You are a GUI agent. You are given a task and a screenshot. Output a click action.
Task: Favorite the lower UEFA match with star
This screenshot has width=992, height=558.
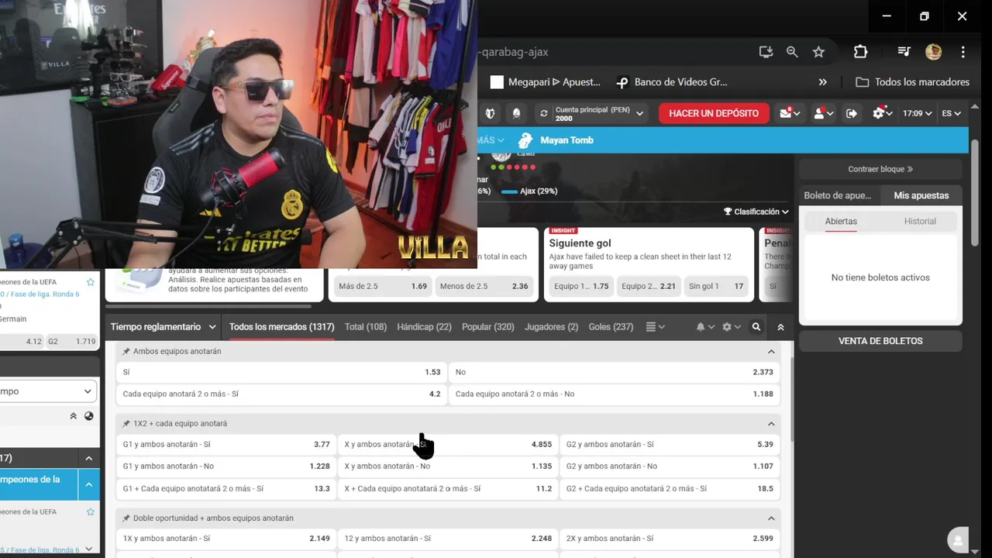point(90,512)
